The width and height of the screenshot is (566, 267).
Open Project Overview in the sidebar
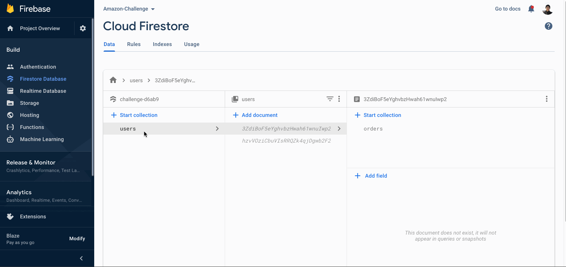(x=40, y=28)
